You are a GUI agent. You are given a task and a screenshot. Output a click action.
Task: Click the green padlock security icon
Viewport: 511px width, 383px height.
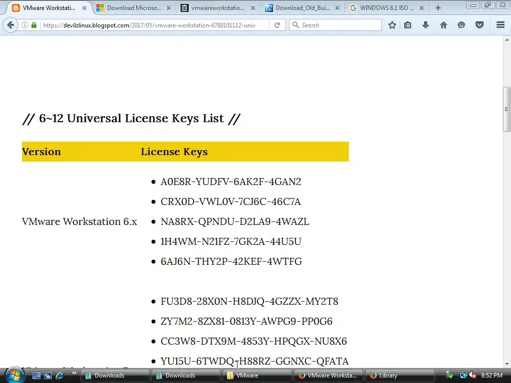(34, 25)
